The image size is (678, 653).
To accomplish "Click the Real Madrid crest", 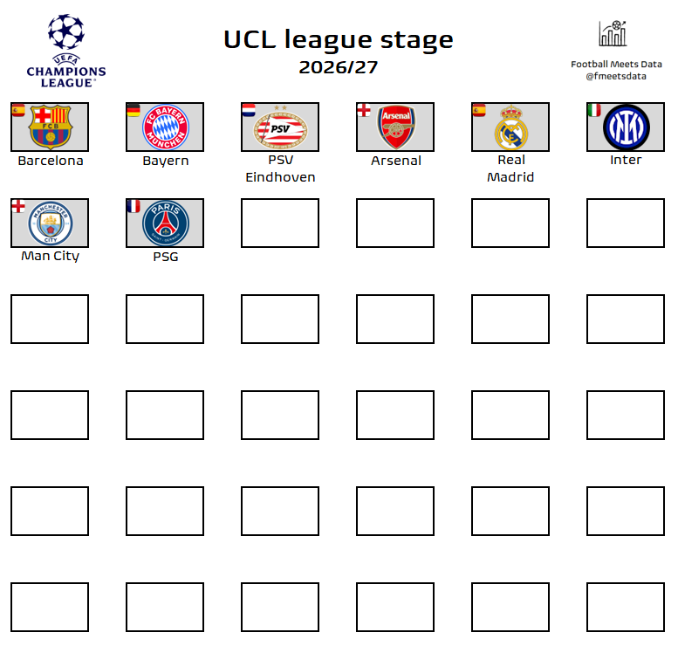I will click(511, 127).
